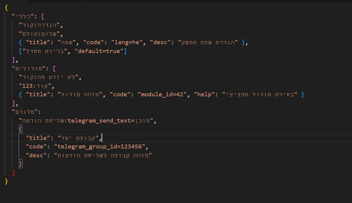
Task: Click the red unmatched closing square bracket
Action: (13, 173)
